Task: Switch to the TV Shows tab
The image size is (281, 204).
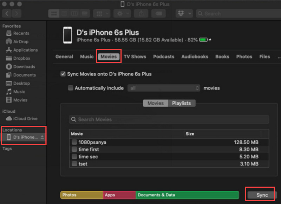Action: tap(135, 57)
